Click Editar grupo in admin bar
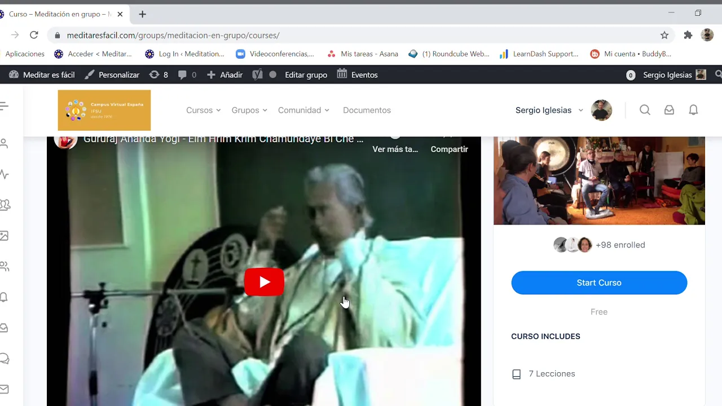 [306, 74]
